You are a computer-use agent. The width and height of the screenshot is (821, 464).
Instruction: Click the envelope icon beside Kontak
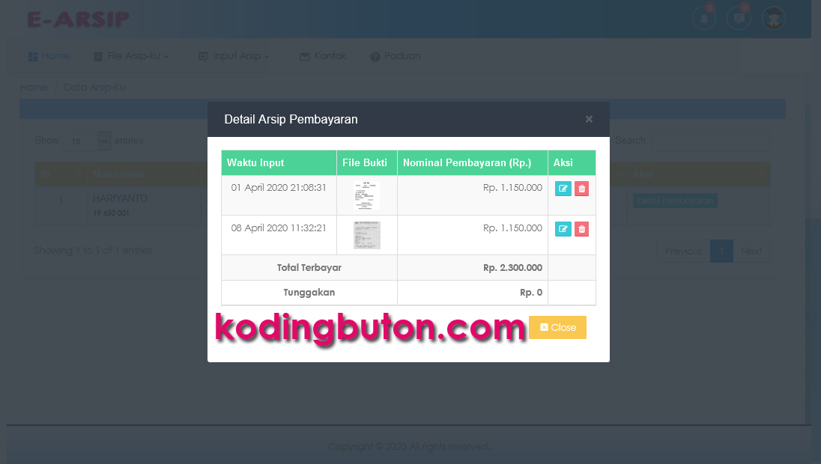pyautogui.click(x=303, y=55)
